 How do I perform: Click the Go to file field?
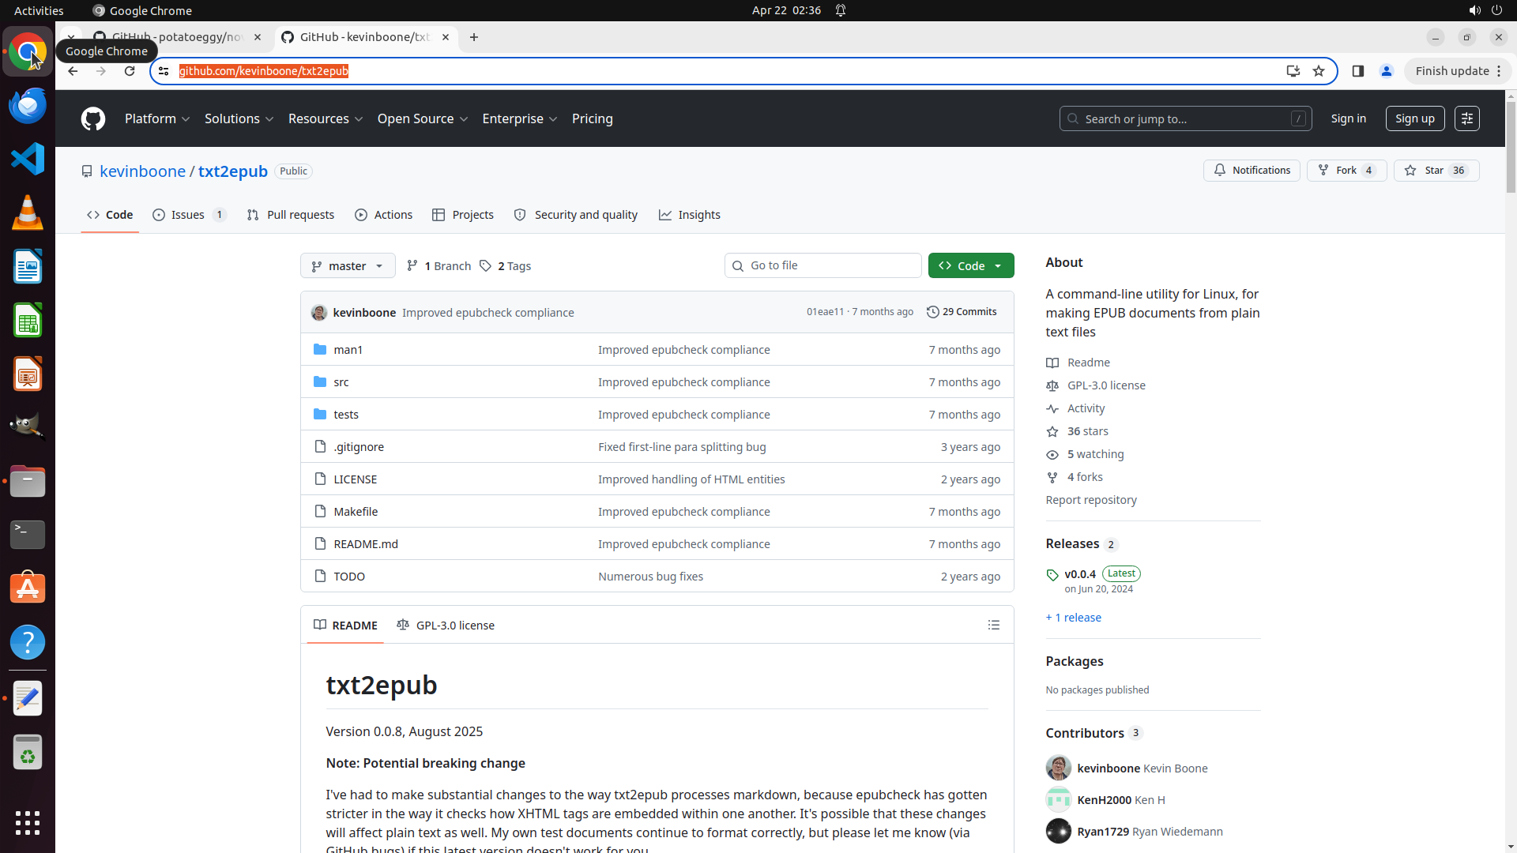(x=822, y=265)
